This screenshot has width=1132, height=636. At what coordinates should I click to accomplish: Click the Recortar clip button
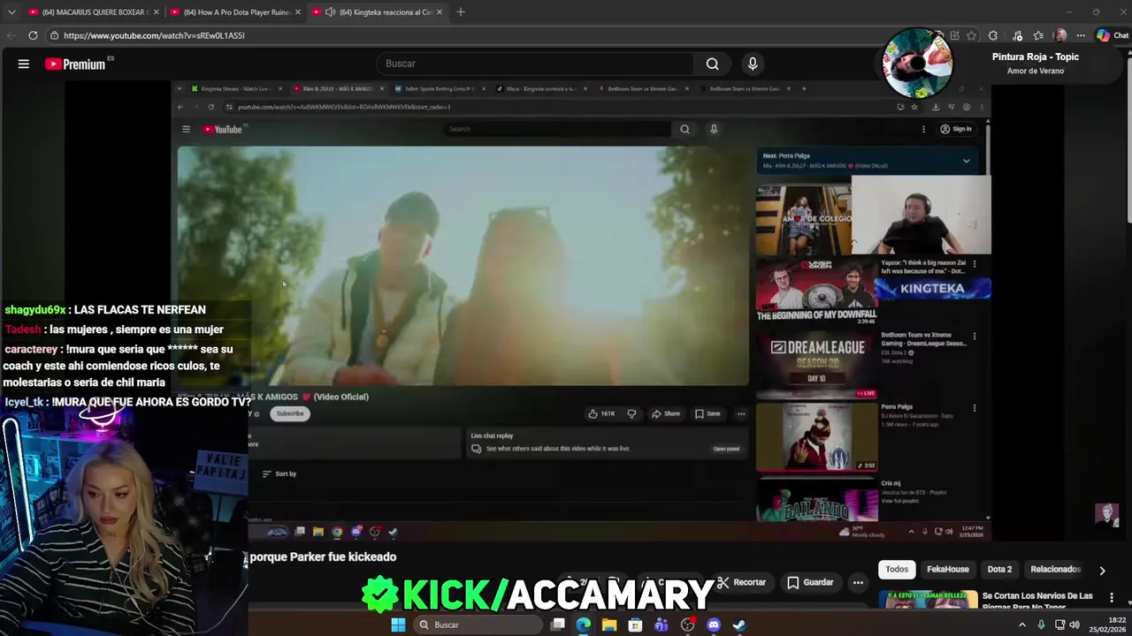pyautogui.click(x=741, y=582)
